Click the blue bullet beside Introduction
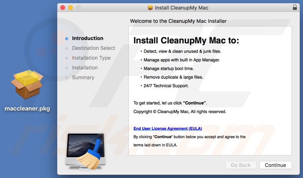The image size is (303, 178). click(67, 38)
